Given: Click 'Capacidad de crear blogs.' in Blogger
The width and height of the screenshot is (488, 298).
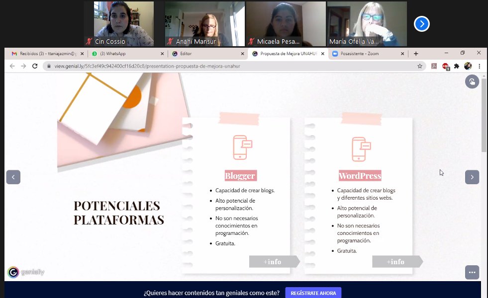Looking at the screenshot, I should point(245,191).
